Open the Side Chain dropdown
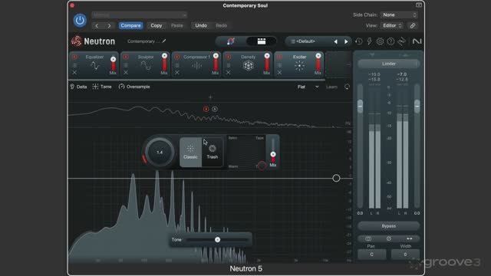 click(399, 15)
